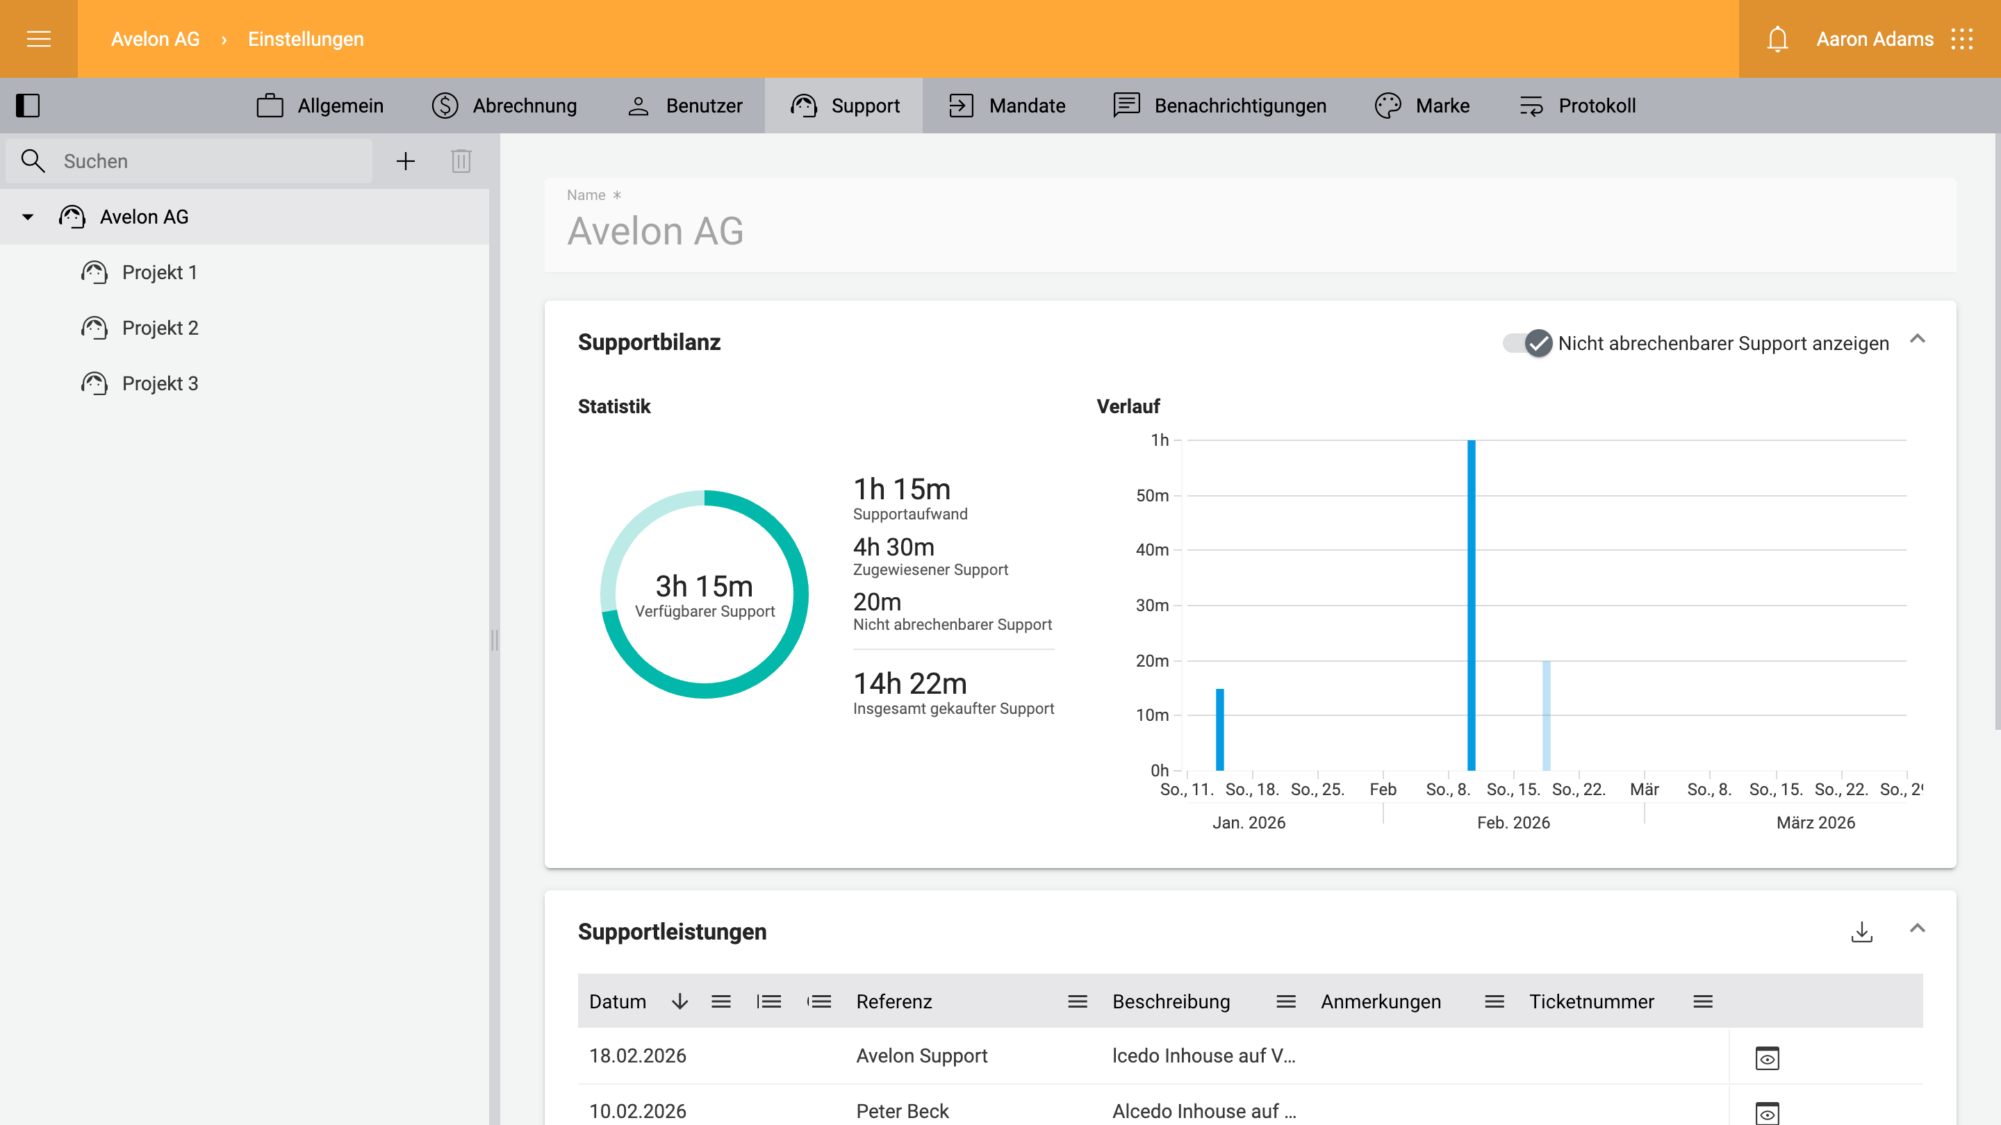Image resolution: width=2001 pixels, height=1125 pixels.
Task: Open the apps grid icon
Action: 1961,39
